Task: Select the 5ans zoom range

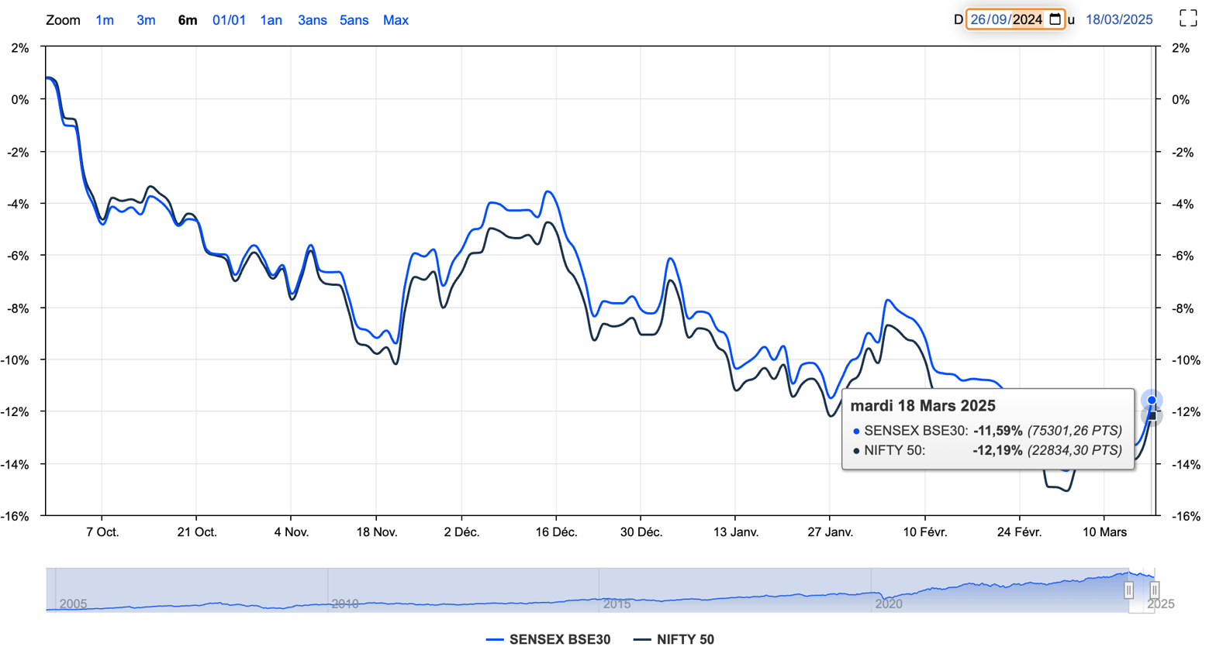Action: [x=354, y=20]
